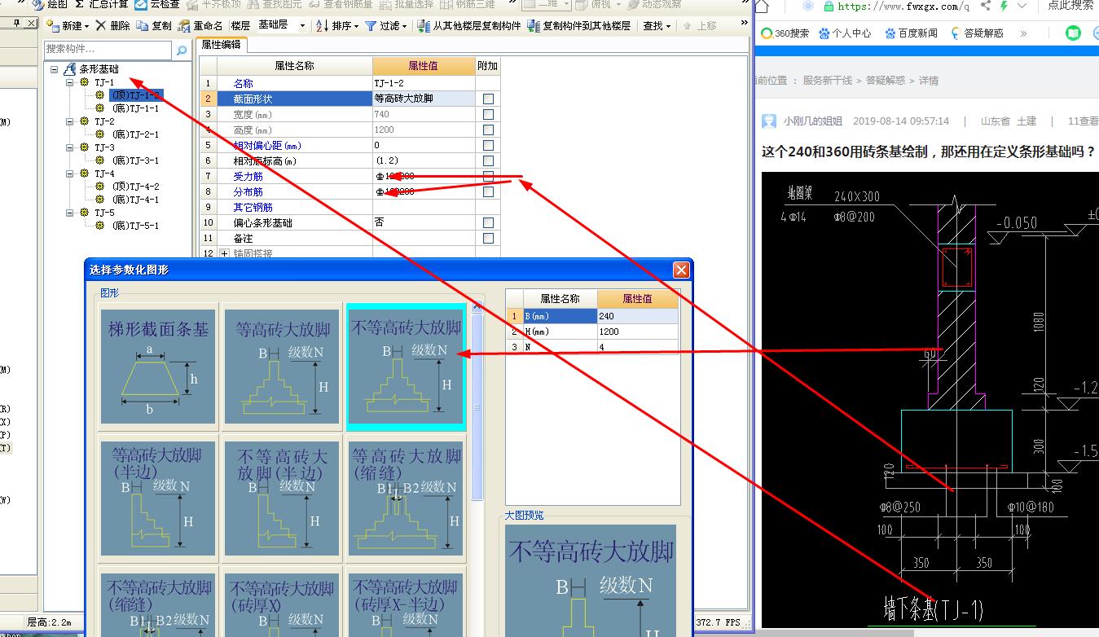Screen dimensions: 1099x637
Task: Toggle 附加 checkbox for 分布筋 row
Action: (x=488, y=191)
